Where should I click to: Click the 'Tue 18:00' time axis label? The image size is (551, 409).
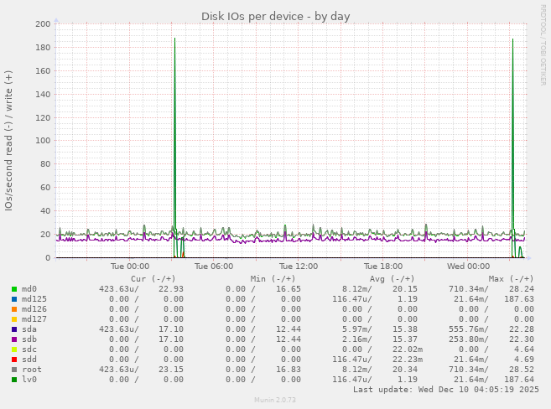pyautogui.click(x=383, y=267)
